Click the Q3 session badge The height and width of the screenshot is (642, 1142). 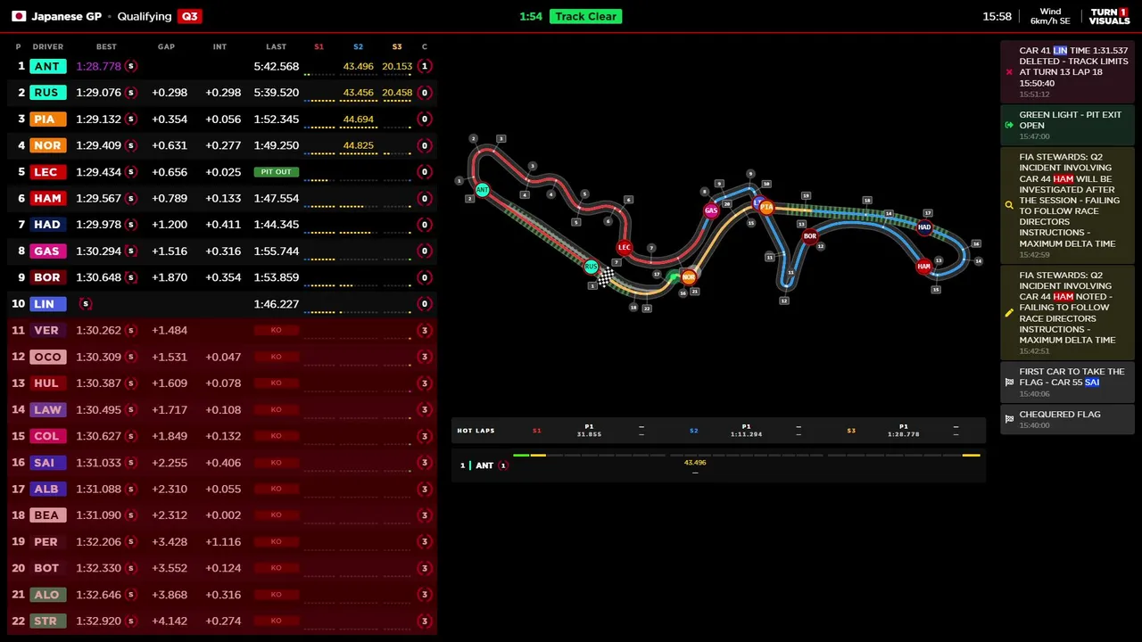[189, 16]
